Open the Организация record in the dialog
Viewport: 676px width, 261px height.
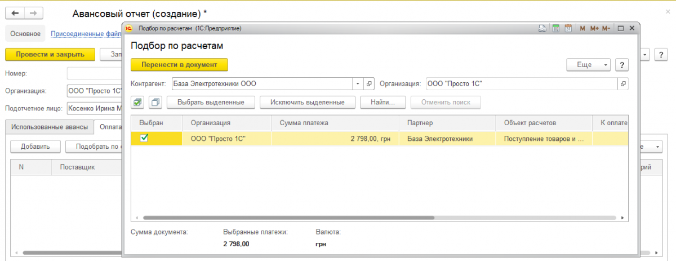tap(623, 83)
